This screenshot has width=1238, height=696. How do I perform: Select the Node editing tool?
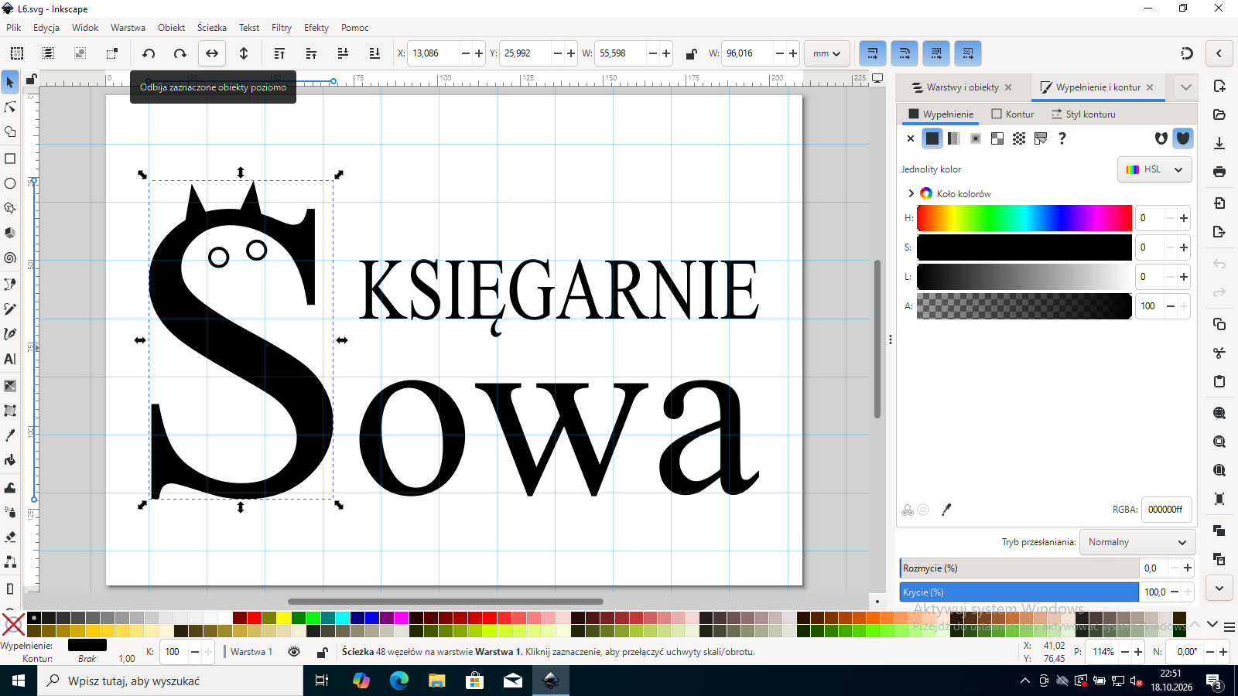pyautogui.click(x=10, y=107)
